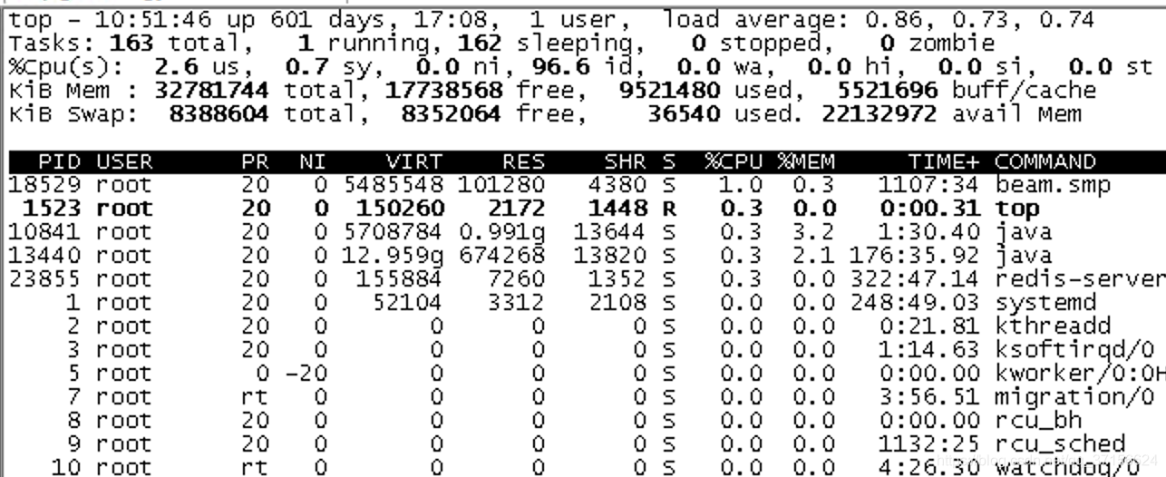Screen dimensions: 1166x477
Task: Click free memory value 17738568
Action: click(445, 90)
